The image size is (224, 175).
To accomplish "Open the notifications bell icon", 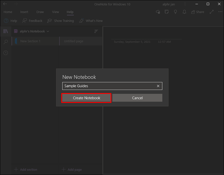I will tap(184, 12).
